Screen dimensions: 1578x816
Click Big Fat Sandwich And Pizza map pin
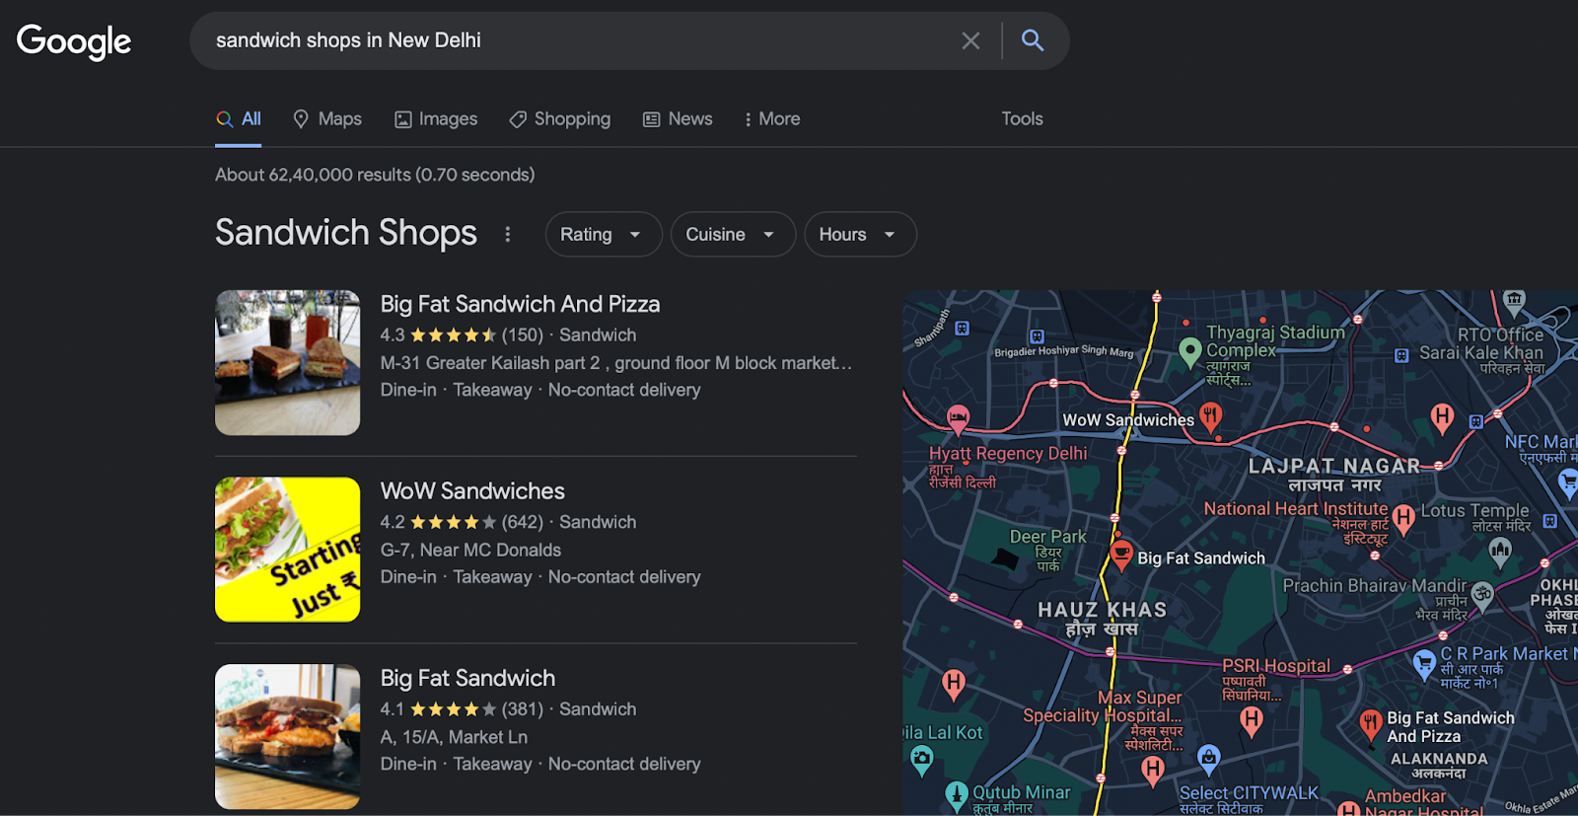click(1371, 724)
